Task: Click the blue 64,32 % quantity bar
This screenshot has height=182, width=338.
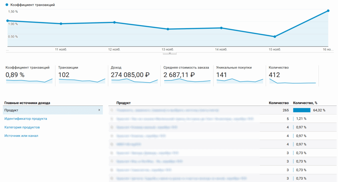Action: pos(302,110)
